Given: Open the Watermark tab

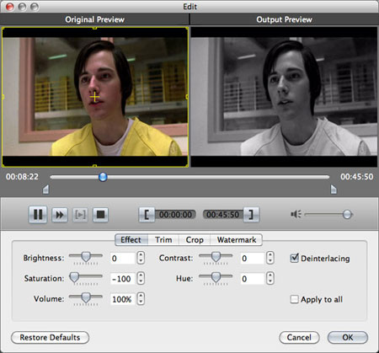Looking at the screenshot, I should [237, 240].
